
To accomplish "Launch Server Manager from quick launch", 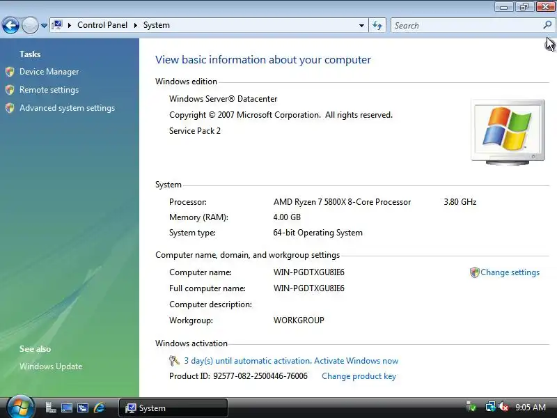I will tap(50, 408).
